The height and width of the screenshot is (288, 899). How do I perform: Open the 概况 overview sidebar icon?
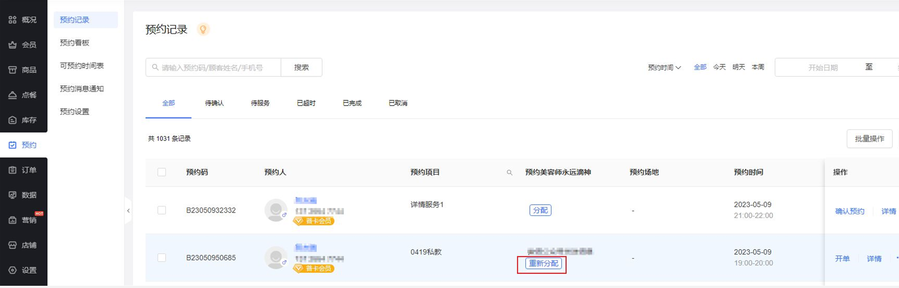(12, 20)
